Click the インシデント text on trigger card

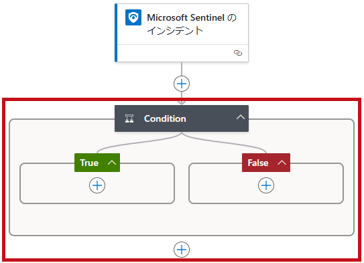pos(175,31)
